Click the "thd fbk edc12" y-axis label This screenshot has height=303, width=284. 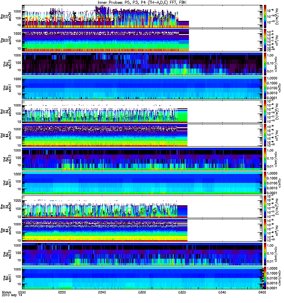tap(7, 159)
